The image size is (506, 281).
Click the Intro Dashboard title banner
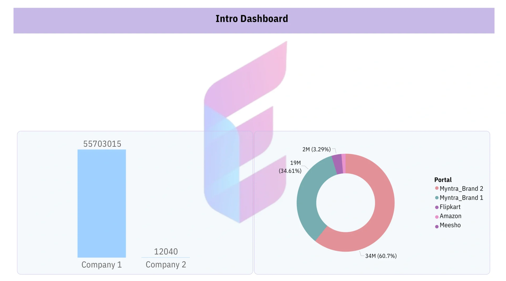(x=252, y=19)
